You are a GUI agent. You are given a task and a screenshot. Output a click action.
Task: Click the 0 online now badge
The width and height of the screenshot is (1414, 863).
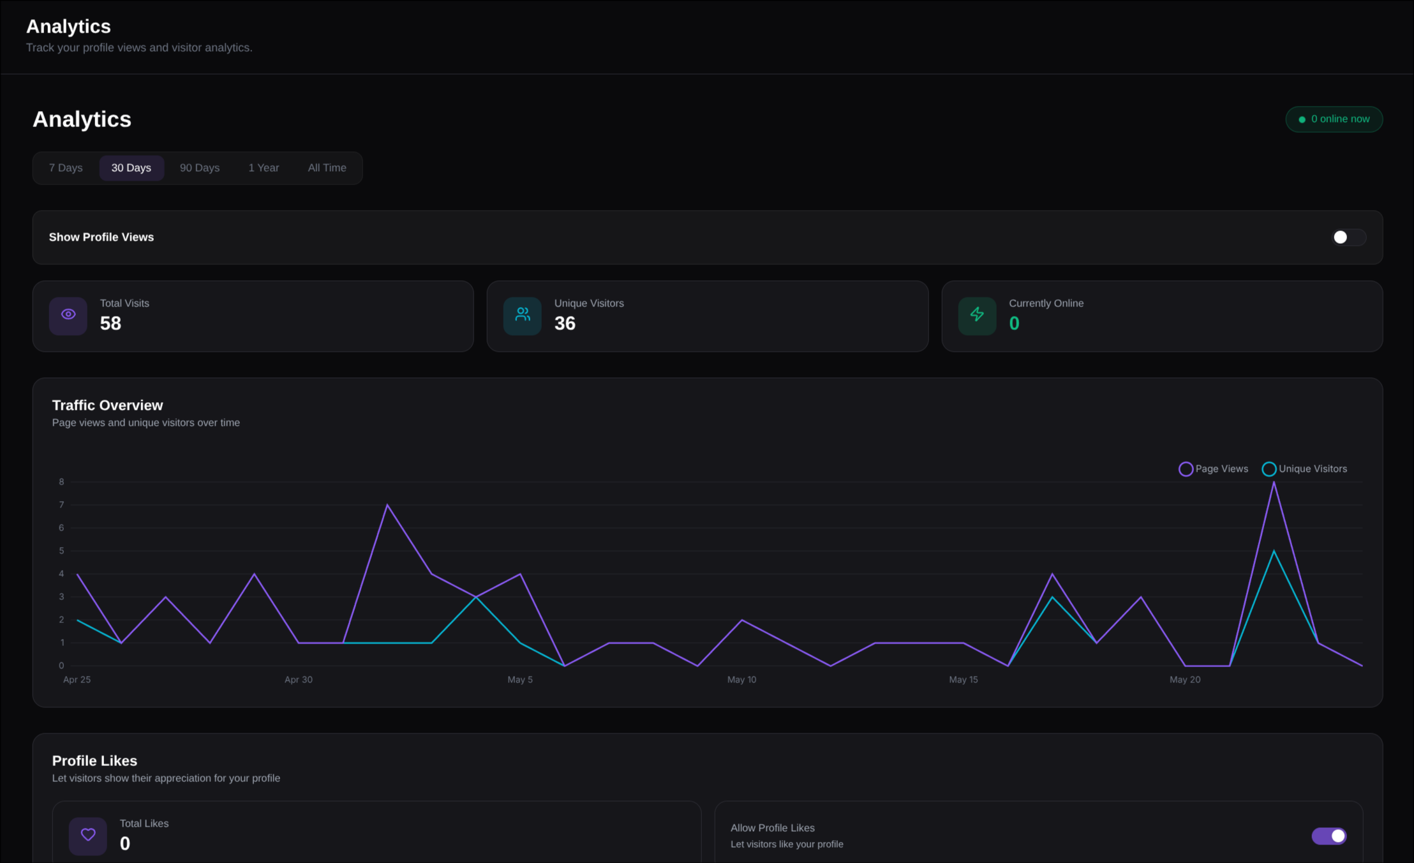coord(1334,119)
